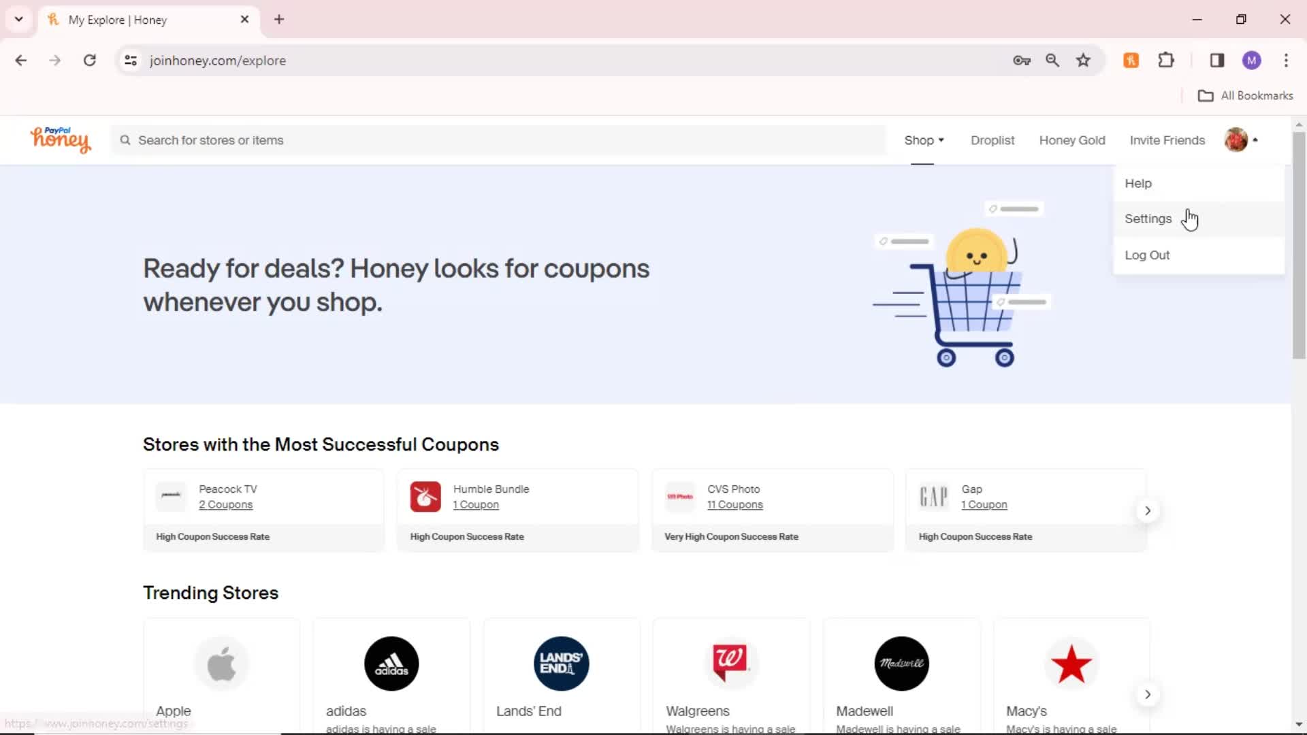Open the Droplist page

pyautogui.click(x=993, y=140)
